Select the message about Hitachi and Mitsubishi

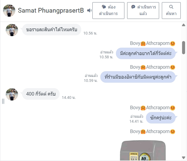pyautogui.click(x=138, y=77)
